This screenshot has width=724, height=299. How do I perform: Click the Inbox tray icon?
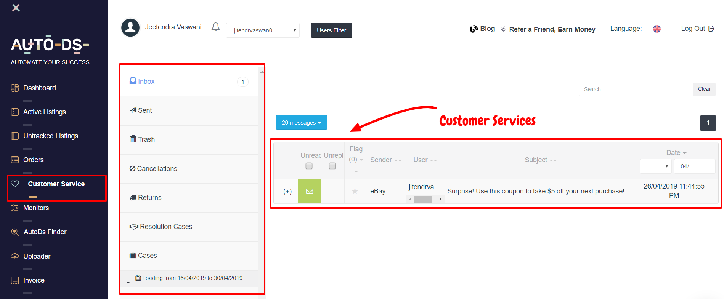click(133, 81)
